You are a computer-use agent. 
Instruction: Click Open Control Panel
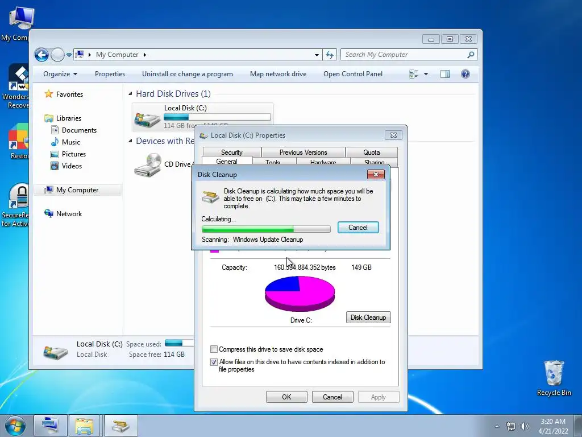(x=352, y=74)
